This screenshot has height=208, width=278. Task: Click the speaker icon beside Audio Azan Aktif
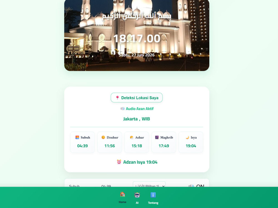[122, 109]
